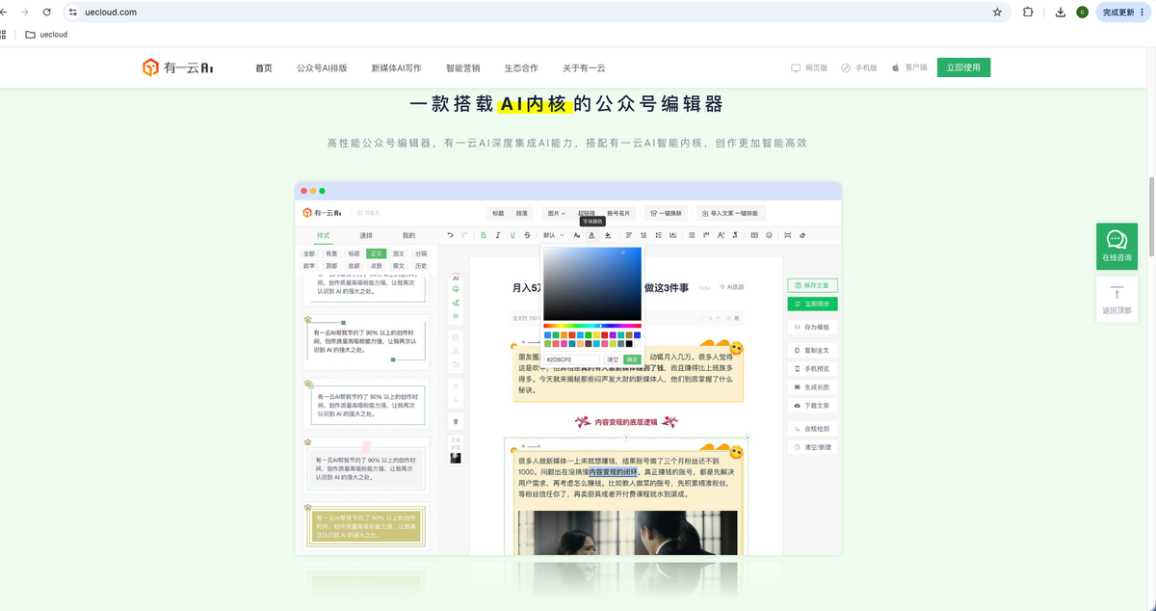Go to 首页 in the site navigation
The image size is (1156, 611).
click(264, 68)
